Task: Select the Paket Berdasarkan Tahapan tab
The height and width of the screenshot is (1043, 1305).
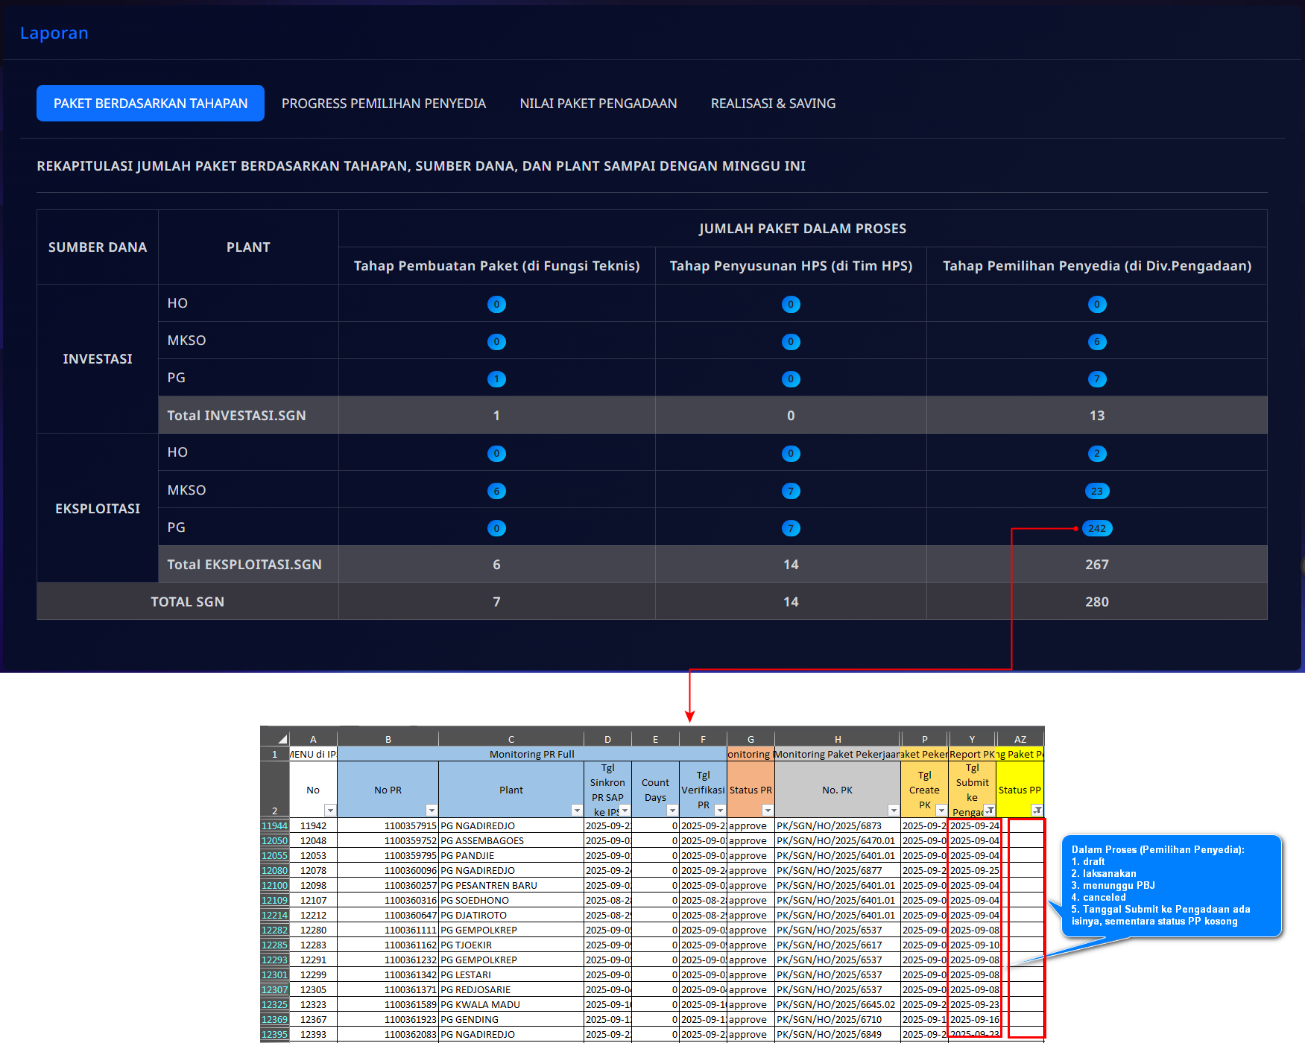Action: tap(151, 104)
